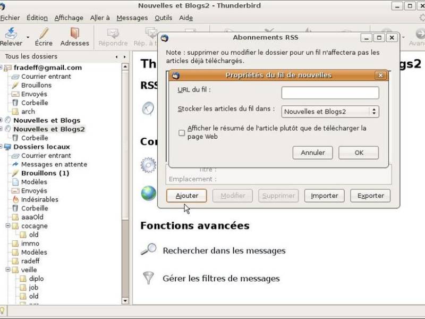425x319 pixels.
Task: Click the Messages en attente arrow icon
Action: click(x=15, y=164)
